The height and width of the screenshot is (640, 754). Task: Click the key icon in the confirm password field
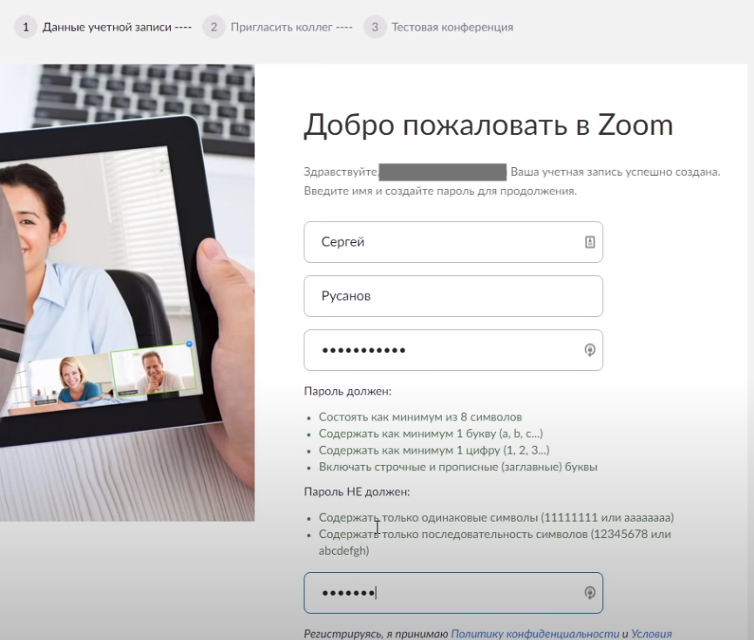pos(589,593)
